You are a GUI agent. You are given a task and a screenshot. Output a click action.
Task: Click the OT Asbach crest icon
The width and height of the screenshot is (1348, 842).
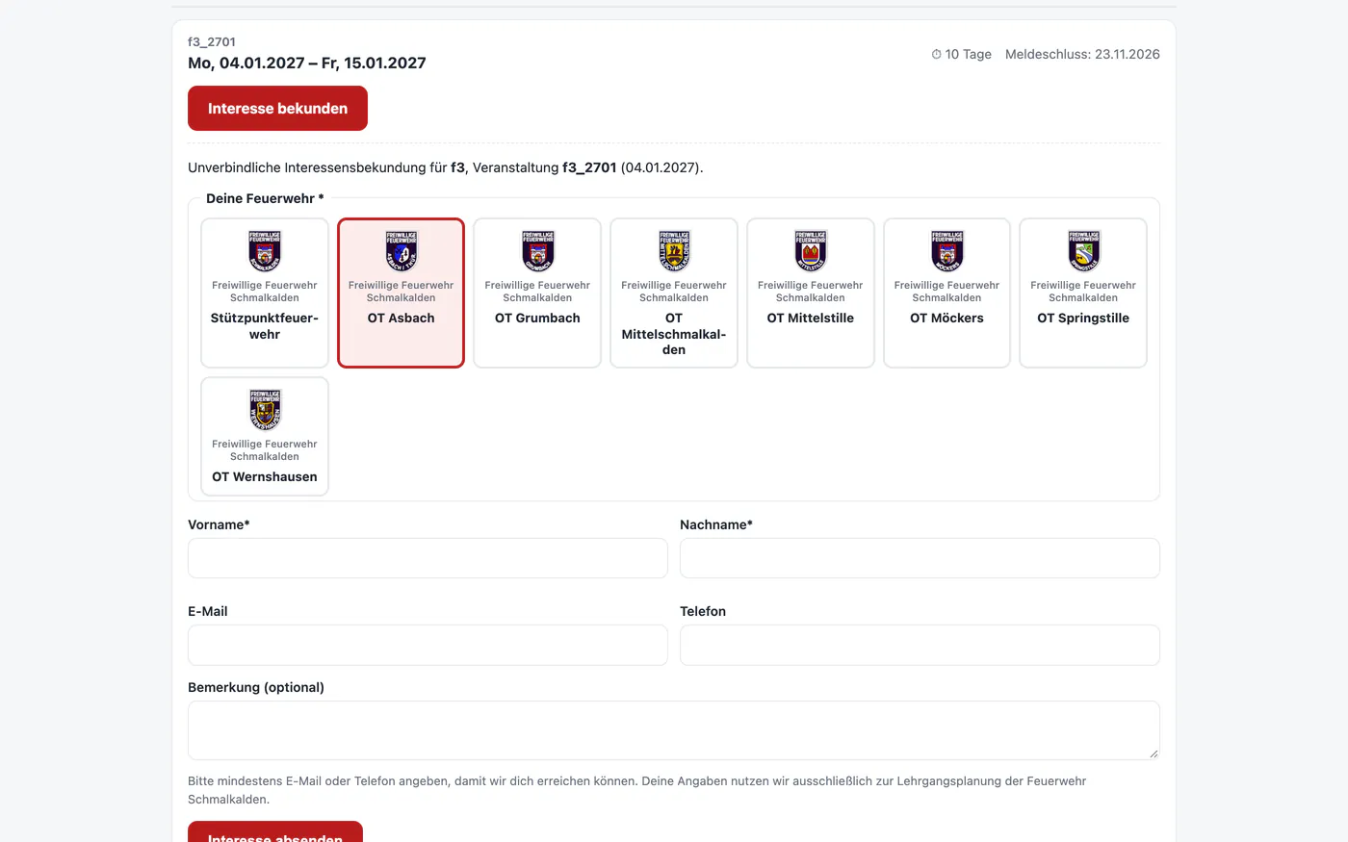pyautogui.click(x=402, y=251)
